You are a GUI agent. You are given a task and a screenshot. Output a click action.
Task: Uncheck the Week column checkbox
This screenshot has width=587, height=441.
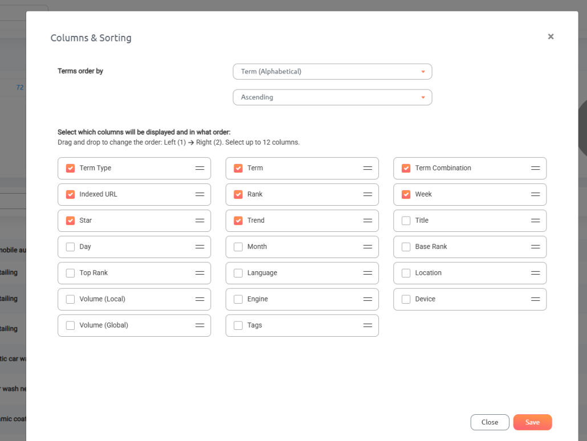(x=406, y=194)
